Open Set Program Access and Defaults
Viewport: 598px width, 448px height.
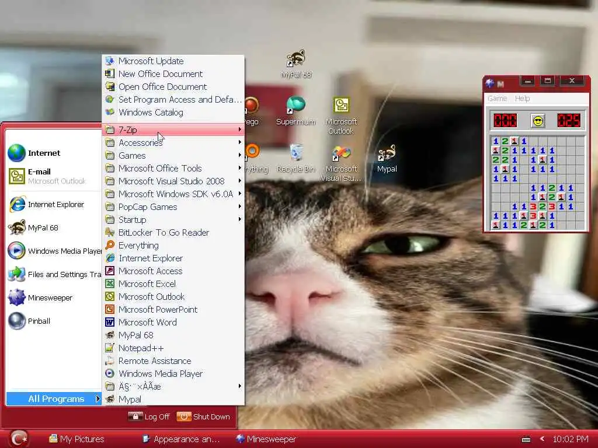tap(173, 100)
